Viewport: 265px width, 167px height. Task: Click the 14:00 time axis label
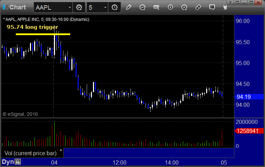tap(172, 162)
